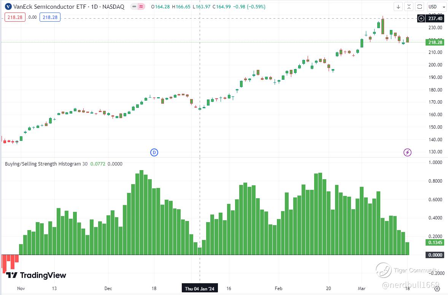Image resolution: width=448 pixels, height=295 pixels.
Task: Click the green 0.1345 histogram scale label
Action: [435, 243]
